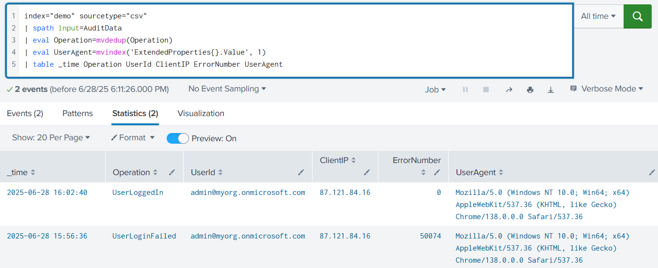Click the UserAgent value in the UserLoginFailed row
This screenshot has width=658, height=268.
542,248
